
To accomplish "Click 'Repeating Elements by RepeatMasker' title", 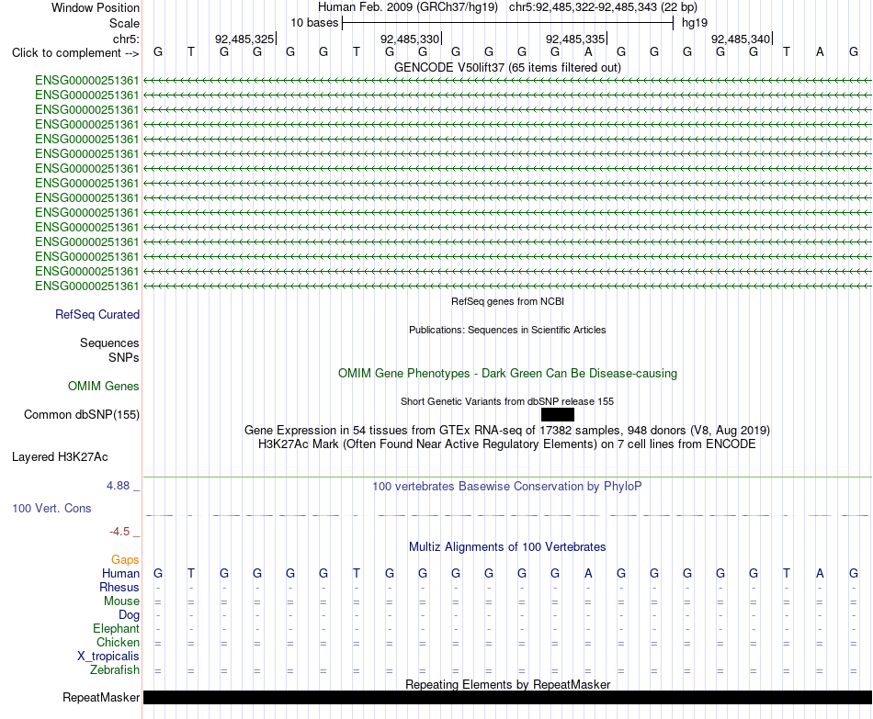I will (x=507, y=684).
